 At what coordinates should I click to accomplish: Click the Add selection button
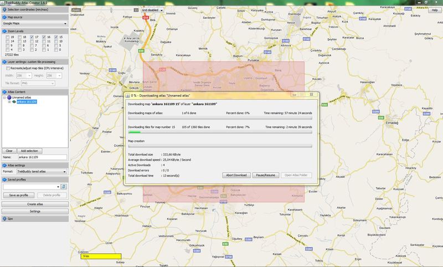[x=29, y=151]
